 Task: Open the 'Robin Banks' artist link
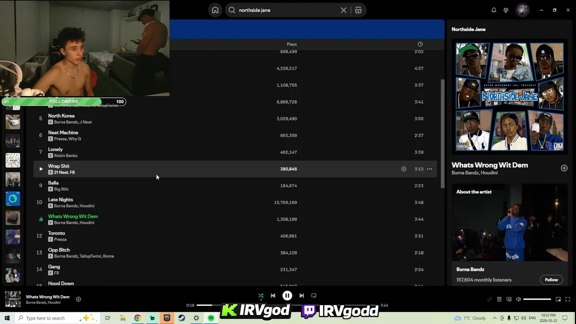pyautogui.click(x=66, y=156)
